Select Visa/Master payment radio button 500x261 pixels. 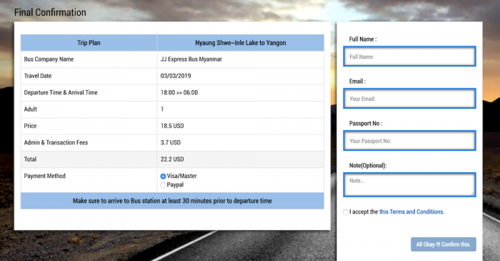click(163, 176)
